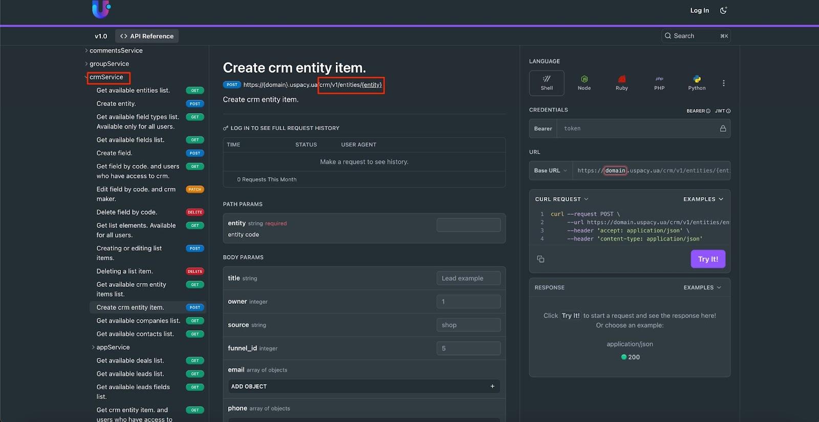819x422 pixels.
Task: Click the Uspacy logo
Action: tap(101, 9)
